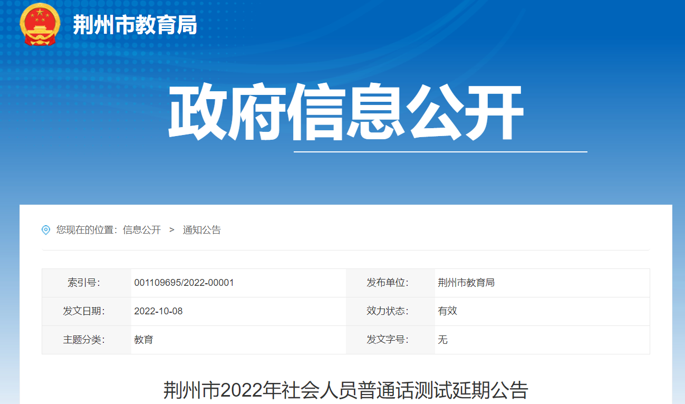Click the date 2022-10-08
This screenshot has width=685, height=404.
pyautogui.click(x=158, y=311)
